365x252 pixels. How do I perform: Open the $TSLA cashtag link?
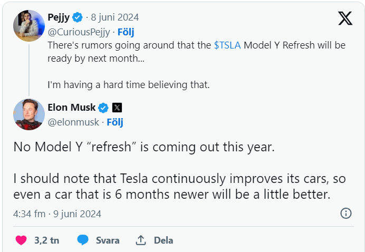click(227, 45)
